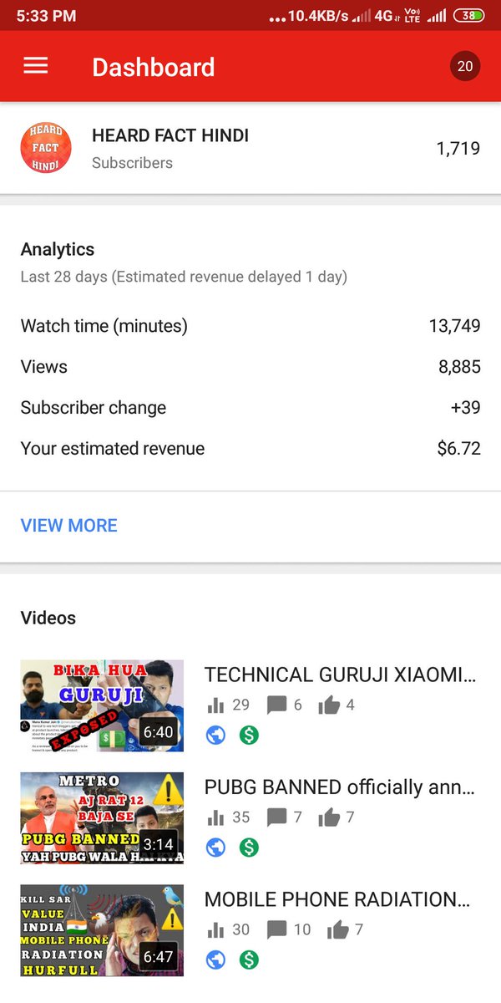The width and height of the screenshot is (501, 1003).
Task: Tap the HEARD FACT HINDI channel avatar
Action: tap(46, 148)
